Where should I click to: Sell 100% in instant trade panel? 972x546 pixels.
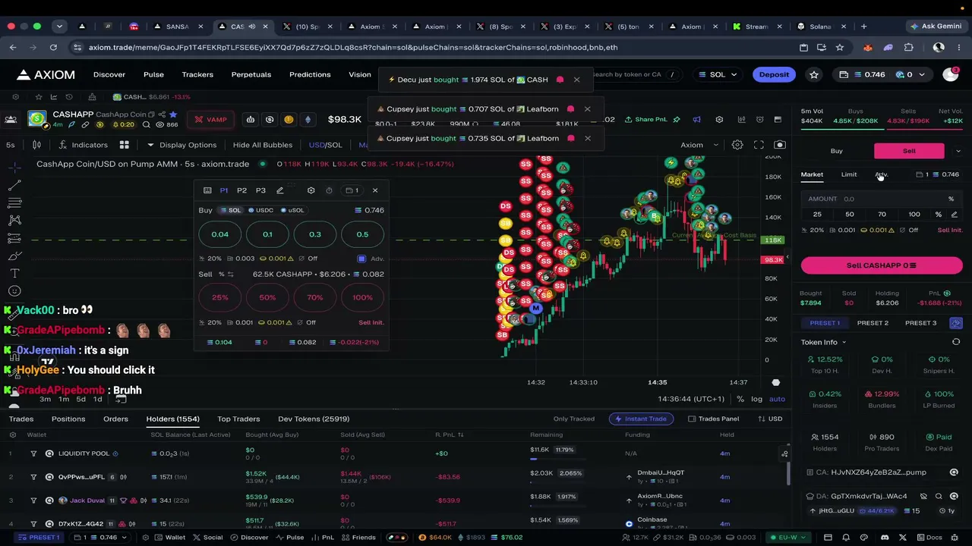coord(362,297)
